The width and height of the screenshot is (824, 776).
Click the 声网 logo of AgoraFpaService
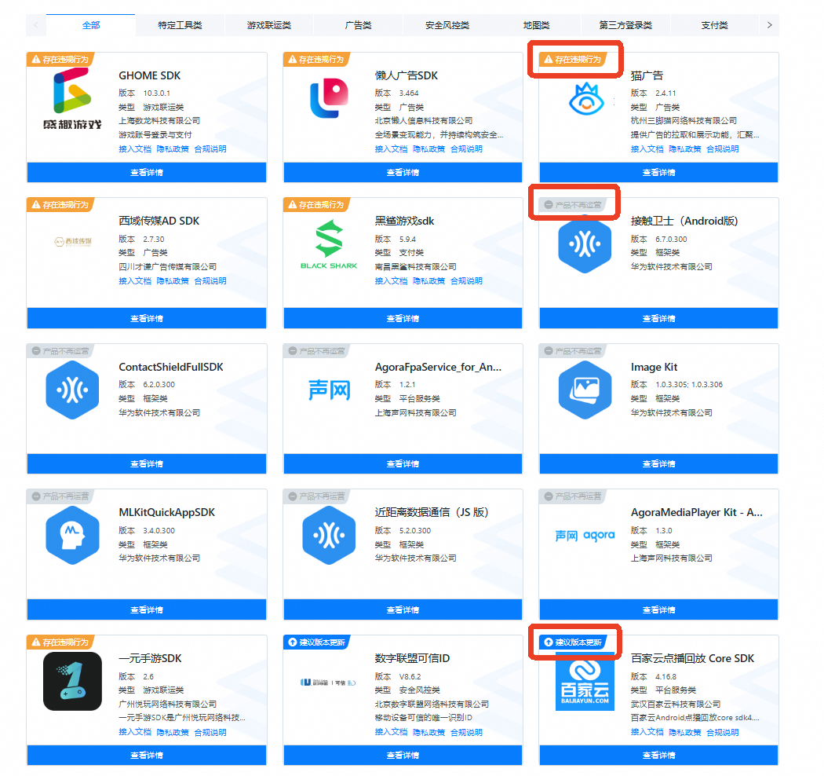(x=329, y=390)
